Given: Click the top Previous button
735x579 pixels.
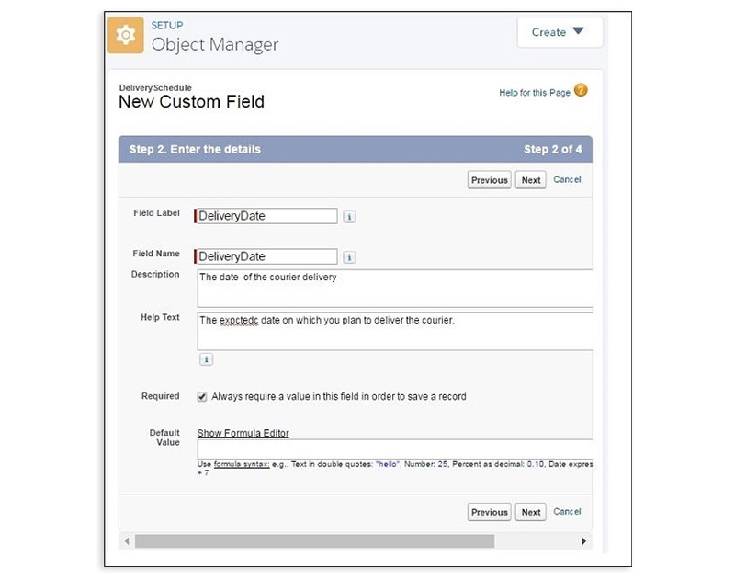Looking at the screenshot, I should point(490,180).
